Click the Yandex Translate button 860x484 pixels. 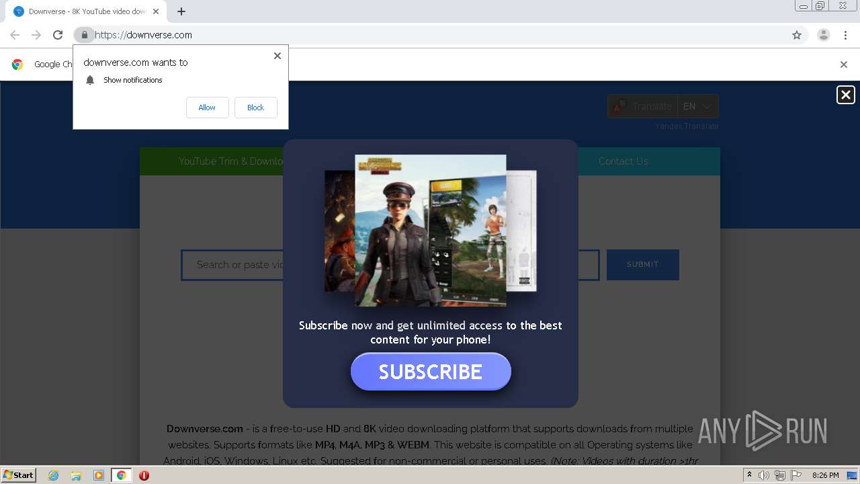click(x=643, y=106)
